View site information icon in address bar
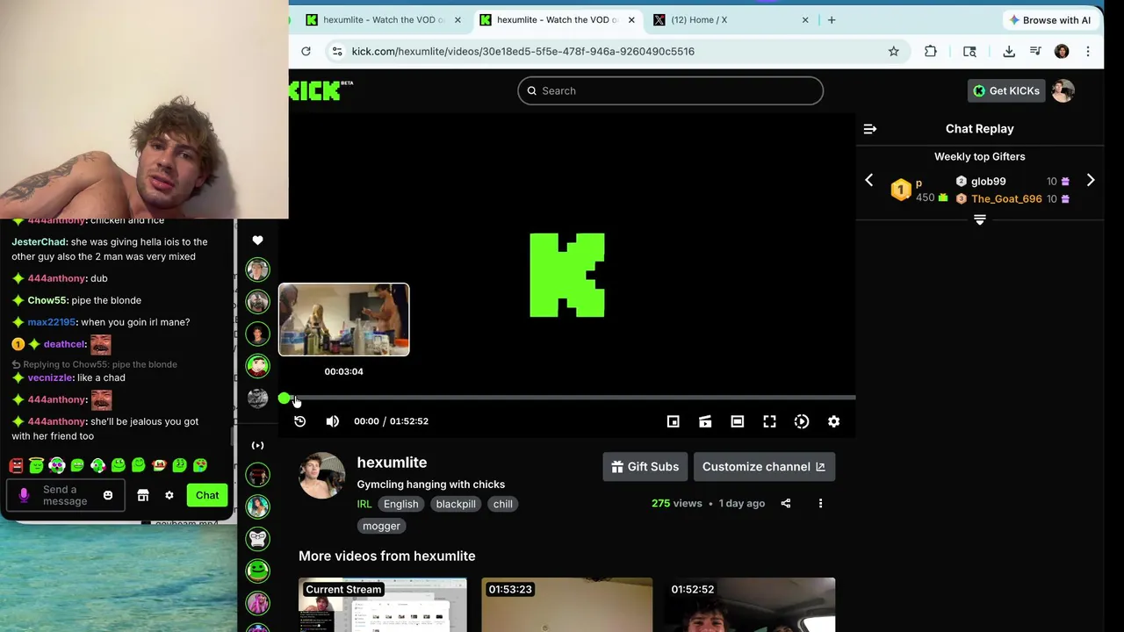1124x632 pixels. (x=337, y=52)
